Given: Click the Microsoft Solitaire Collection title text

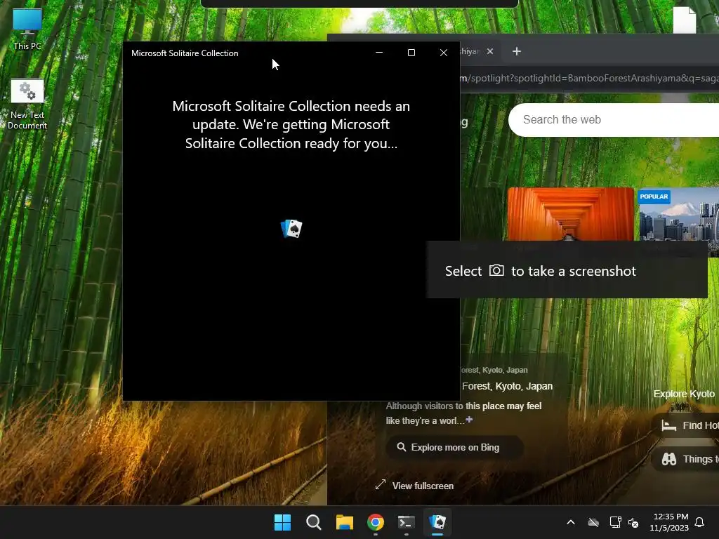Looking at the screenshot, I should point(185,53).
